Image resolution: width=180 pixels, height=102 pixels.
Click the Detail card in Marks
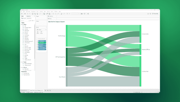(38, 33)
